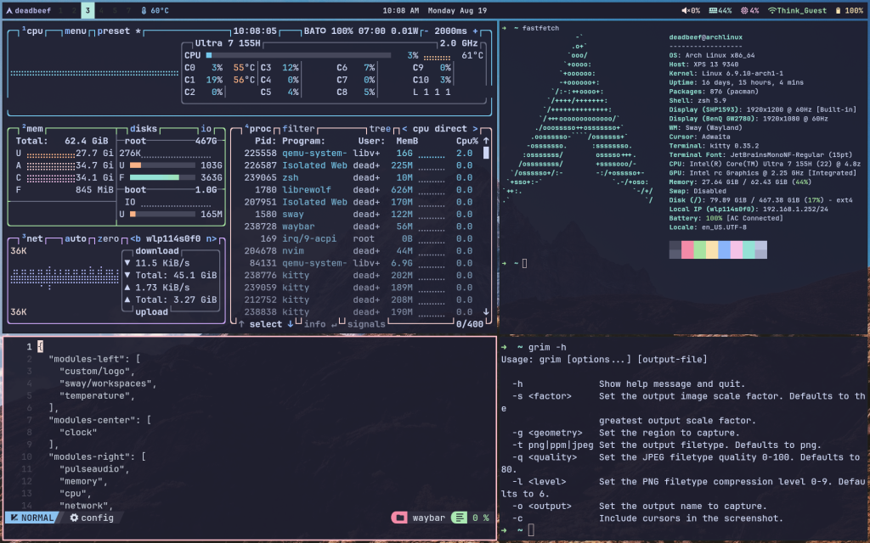Viewport: 870px width, 543px height.
Task: Click the gear icon beside config in statusline
Action: click(74, 518)
